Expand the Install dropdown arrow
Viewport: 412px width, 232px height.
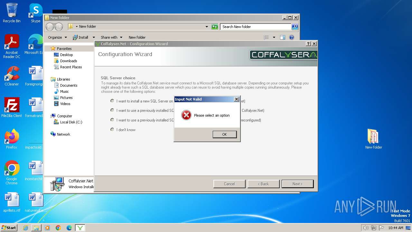pyautogui.click(x=94, y=37)
